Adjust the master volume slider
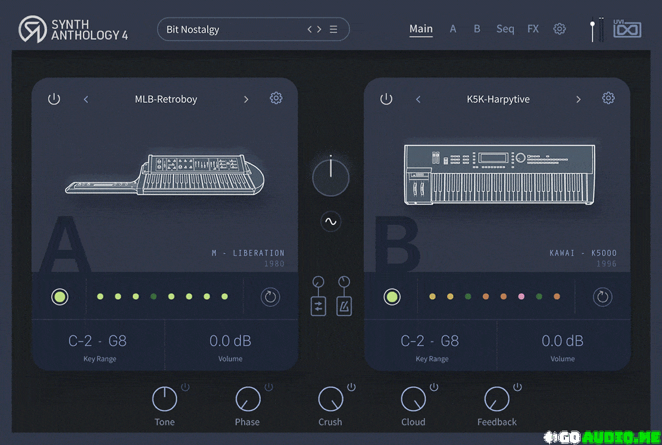662x445 pixels. click(593, 30)
